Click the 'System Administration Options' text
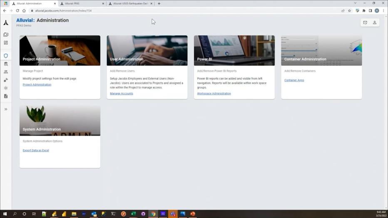388x218 pixels. [x=42, y=141]
